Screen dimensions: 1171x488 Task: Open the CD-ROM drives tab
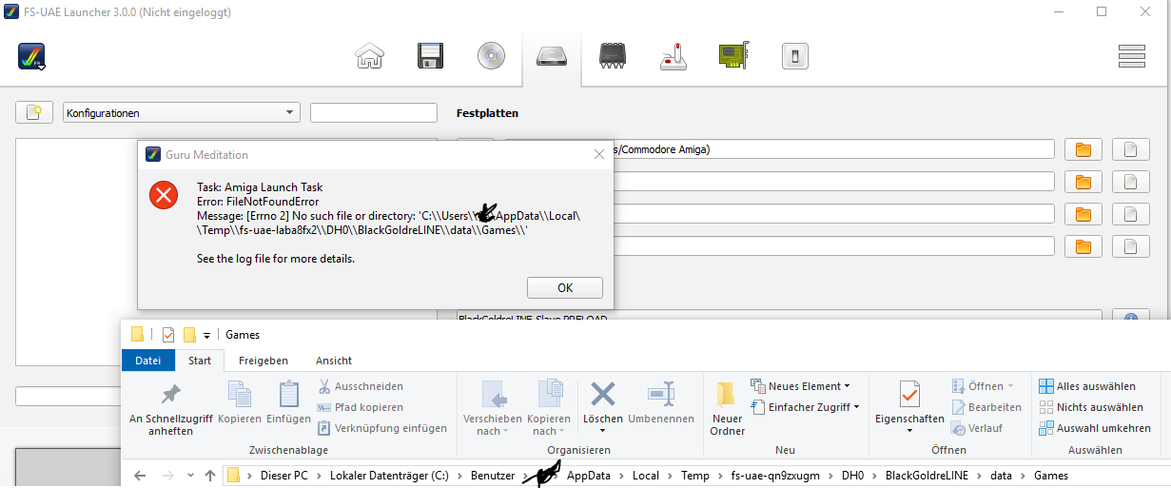tap(492, 56)
